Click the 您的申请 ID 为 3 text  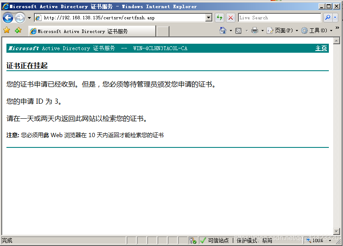pyautogui.click(x=33, y=101)
